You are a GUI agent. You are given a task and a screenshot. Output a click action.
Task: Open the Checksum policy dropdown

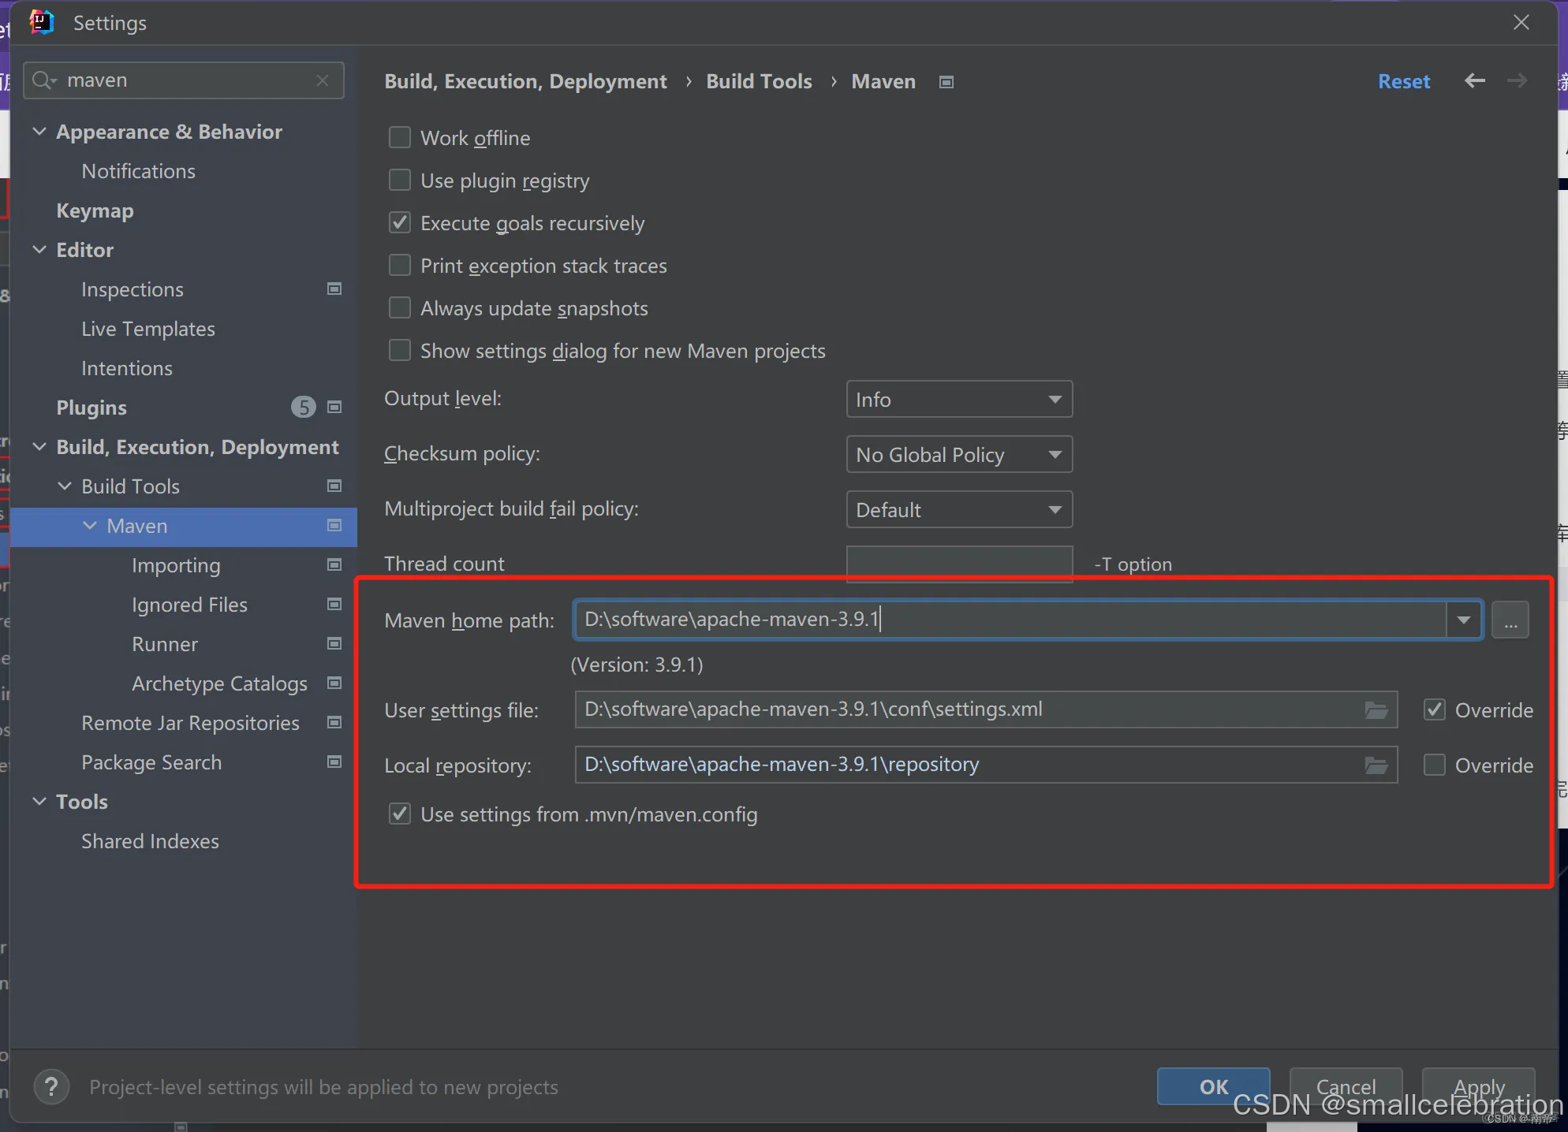(958, 454)
